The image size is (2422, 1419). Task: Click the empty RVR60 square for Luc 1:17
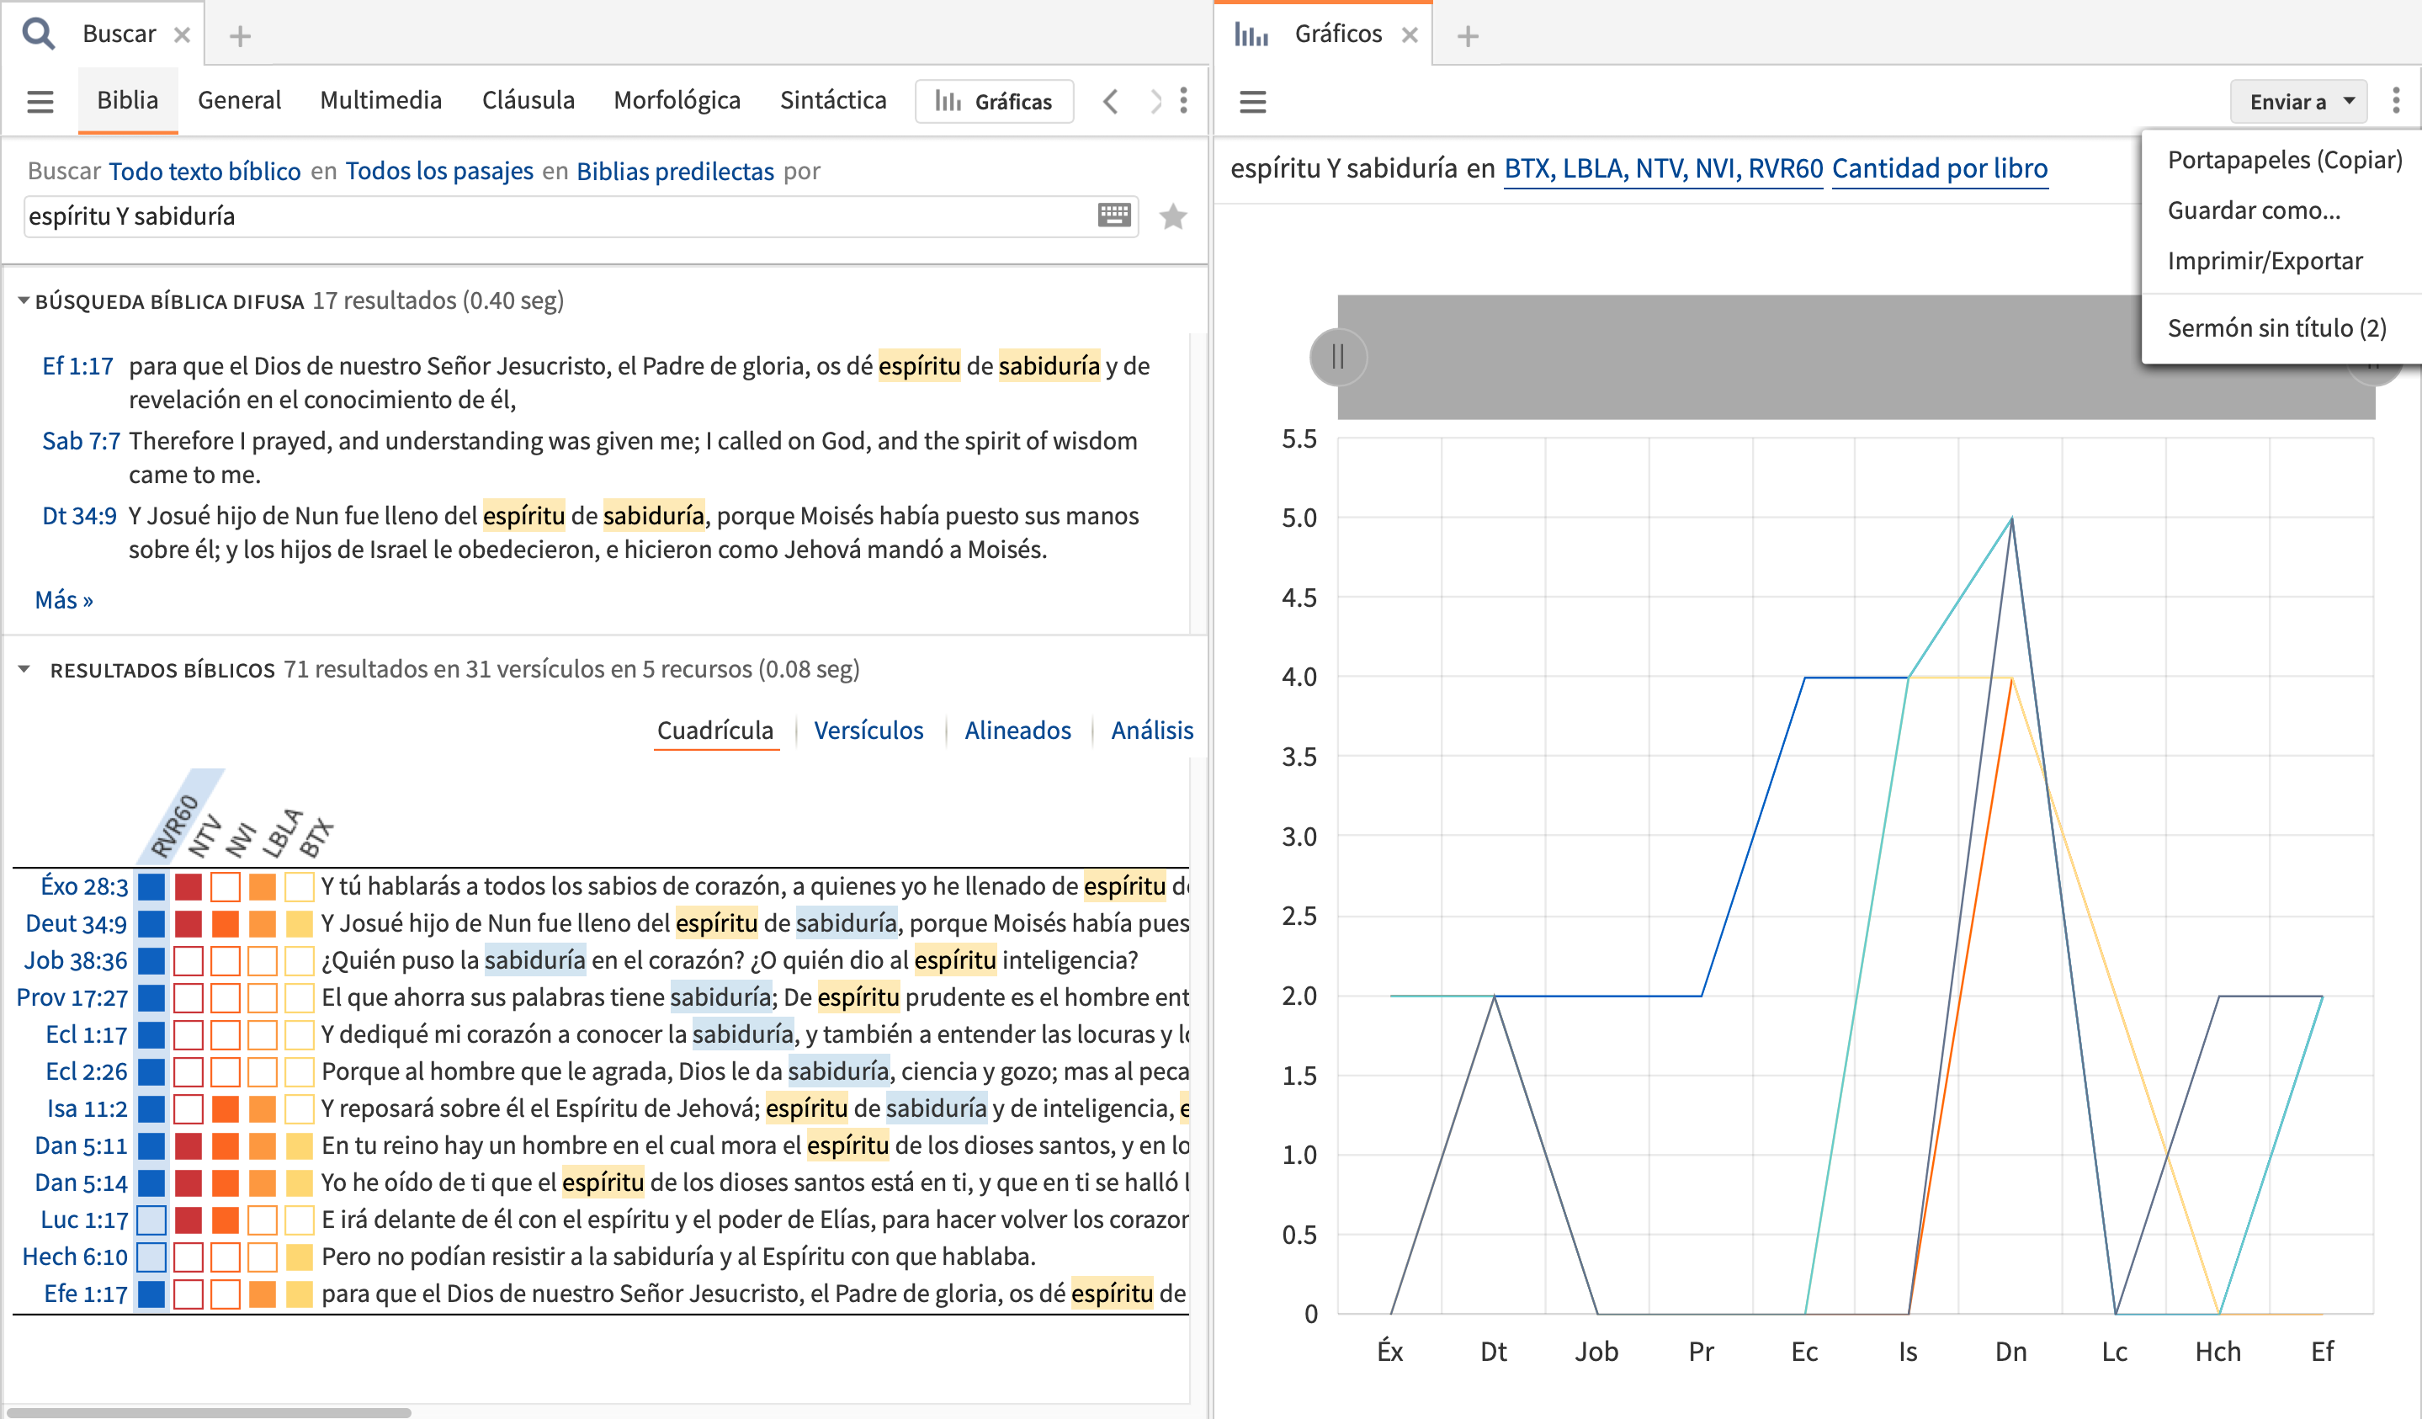[151, 1220]
